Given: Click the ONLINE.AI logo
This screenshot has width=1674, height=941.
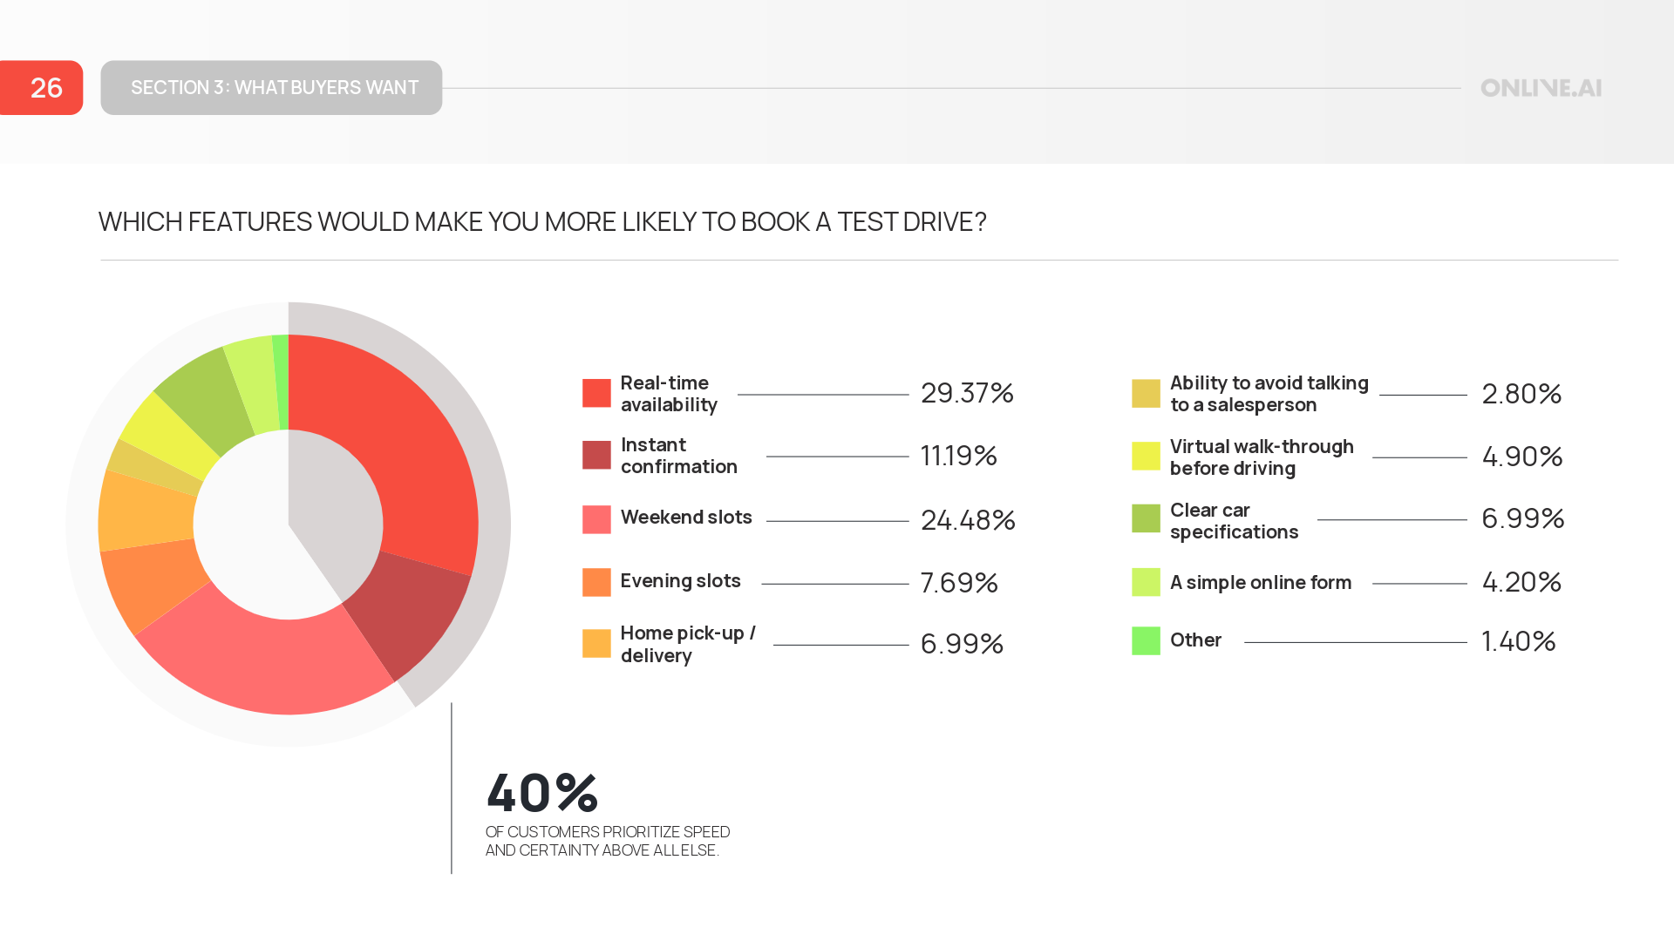Looking at the screenshot, I should [1541, 88].
